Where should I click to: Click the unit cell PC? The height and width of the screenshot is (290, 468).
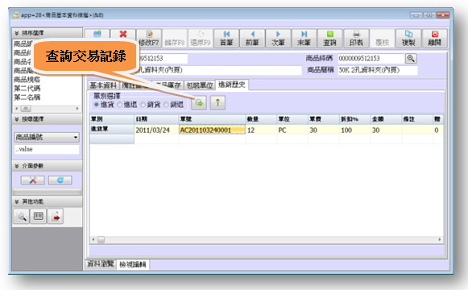(292, 130)
